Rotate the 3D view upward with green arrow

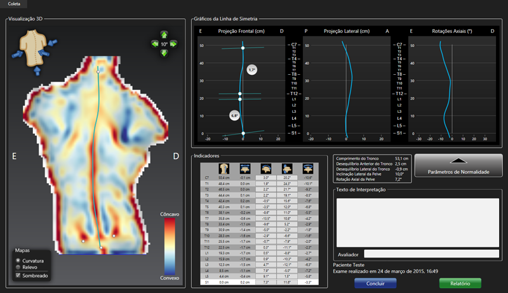pos(164,35)
